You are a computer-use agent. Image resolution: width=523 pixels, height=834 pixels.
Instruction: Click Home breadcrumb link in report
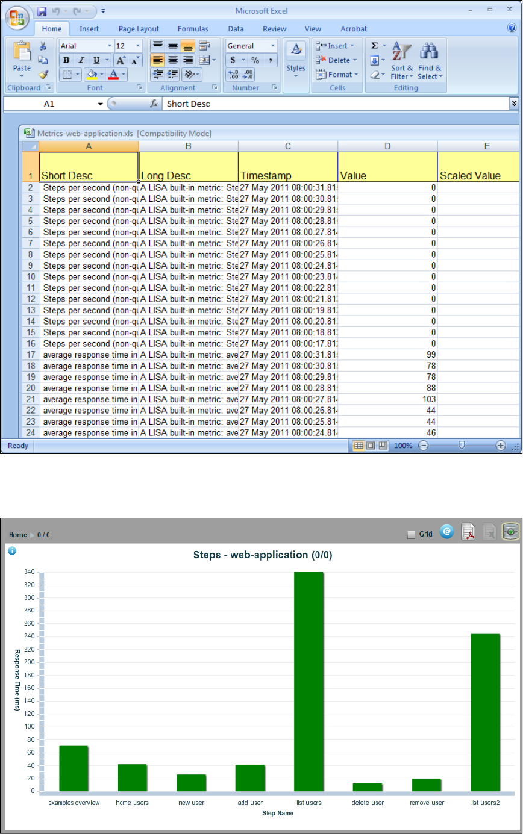17,535
